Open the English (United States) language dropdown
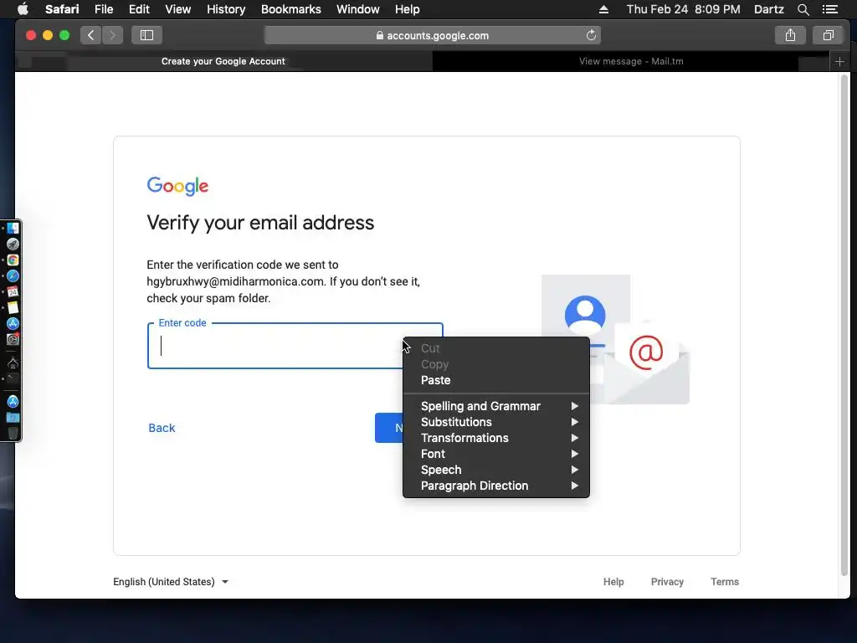The height and width of the screenshot is (643, 857). [x=171, y=582]
